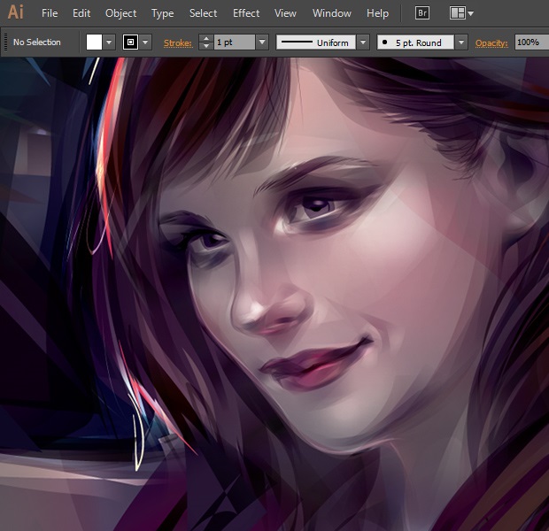Click the No Selection status label

click(x=37, y=42)
